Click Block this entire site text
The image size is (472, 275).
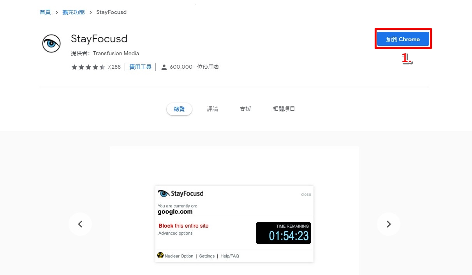click(x=183, y=226)
